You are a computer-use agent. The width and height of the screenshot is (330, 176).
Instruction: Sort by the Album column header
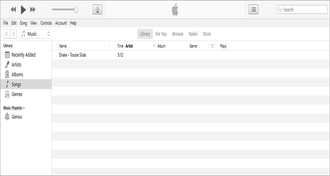(172, 46)
